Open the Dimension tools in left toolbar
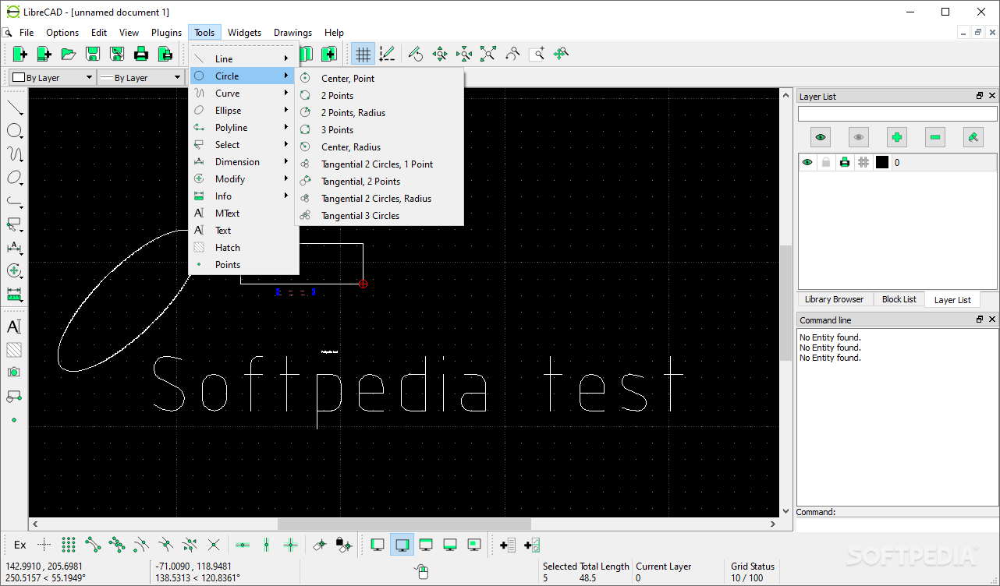This screenshot has height=586, width=1000. pos(15,247)
